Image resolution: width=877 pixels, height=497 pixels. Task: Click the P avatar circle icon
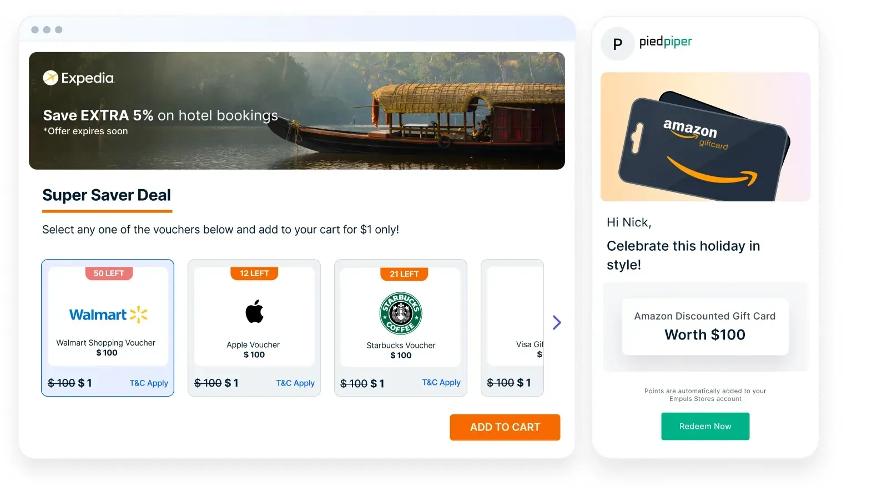click(617, 44)
